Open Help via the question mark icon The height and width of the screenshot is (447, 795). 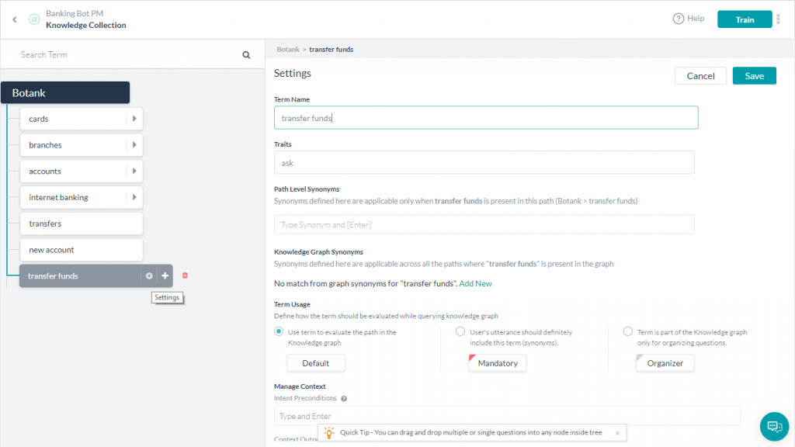pyautogui.click(x=679, y=18)
